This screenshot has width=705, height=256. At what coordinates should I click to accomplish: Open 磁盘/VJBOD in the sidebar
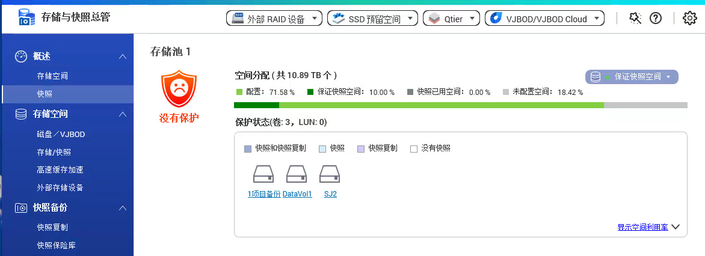61,134
